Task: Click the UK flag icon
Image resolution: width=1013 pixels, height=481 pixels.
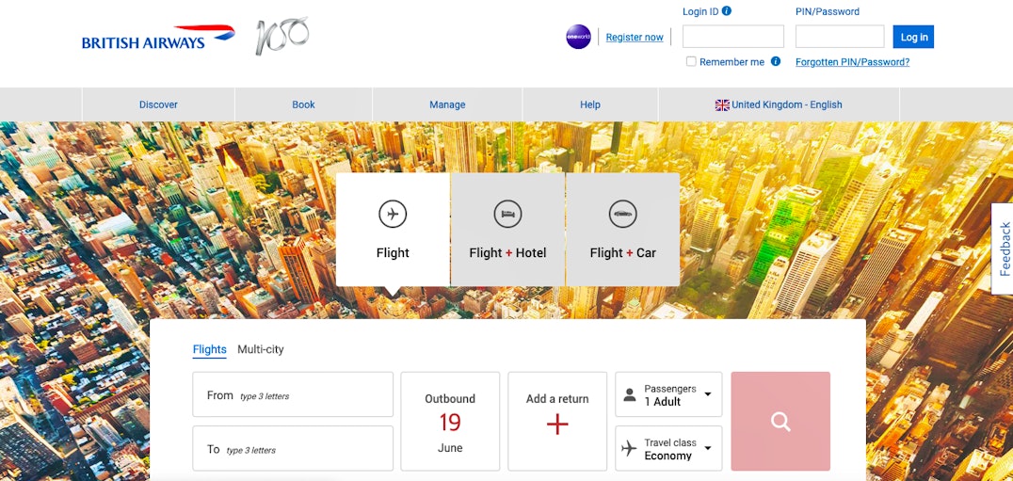Action: click(x=722, y=104)
